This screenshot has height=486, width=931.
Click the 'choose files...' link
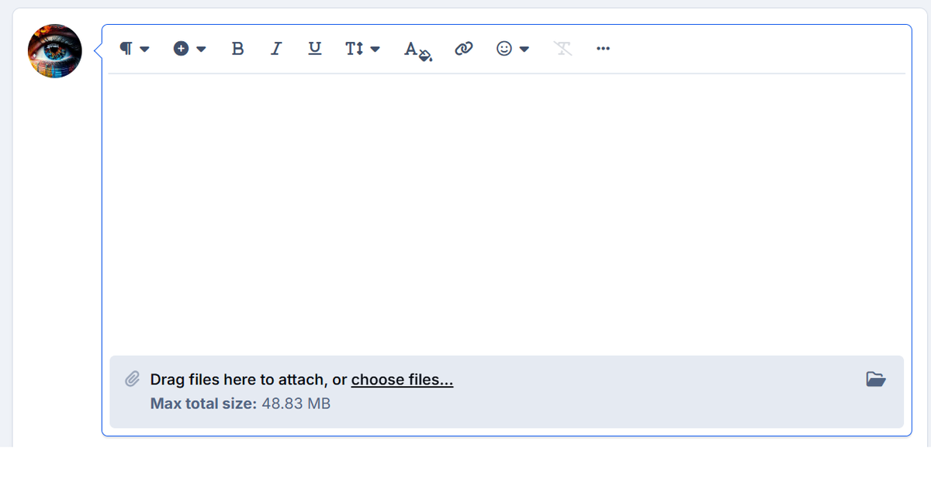tap(402, 380)
